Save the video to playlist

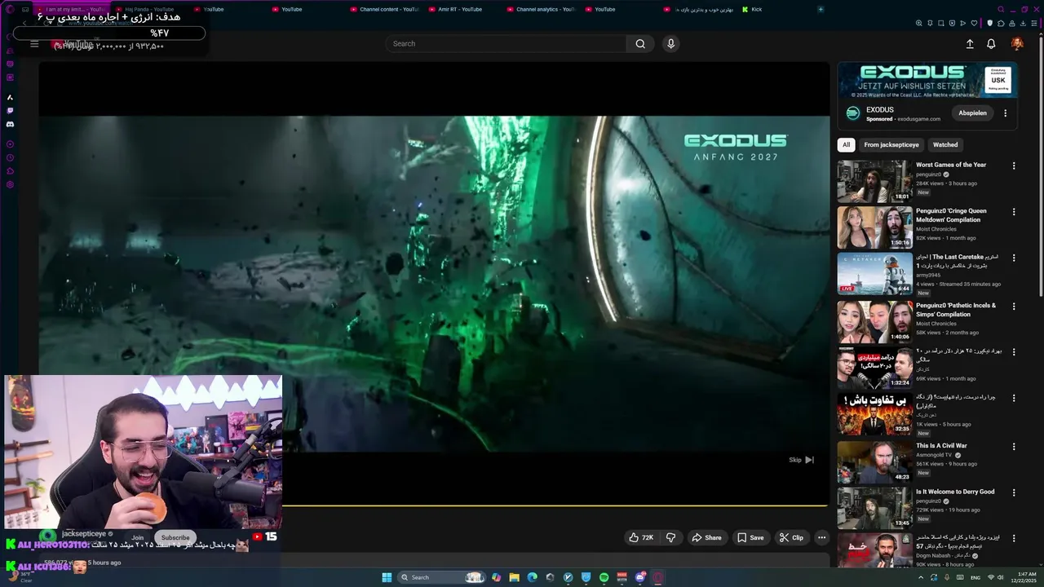[x=750, y=537]
